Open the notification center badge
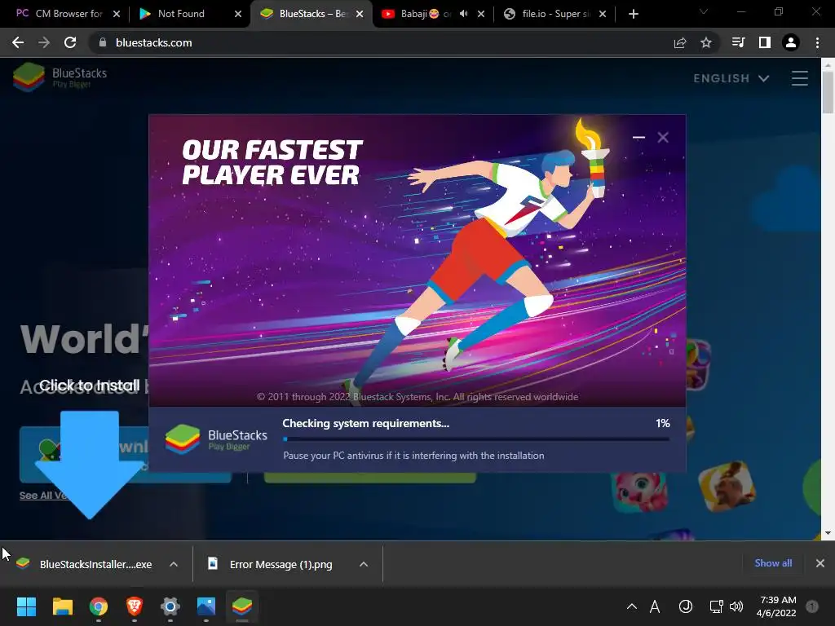 click(x=812, y=606)
